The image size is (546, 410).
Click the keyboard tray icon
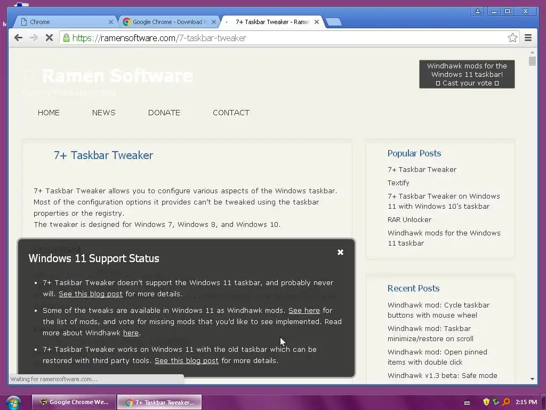(x=467, y=403)
